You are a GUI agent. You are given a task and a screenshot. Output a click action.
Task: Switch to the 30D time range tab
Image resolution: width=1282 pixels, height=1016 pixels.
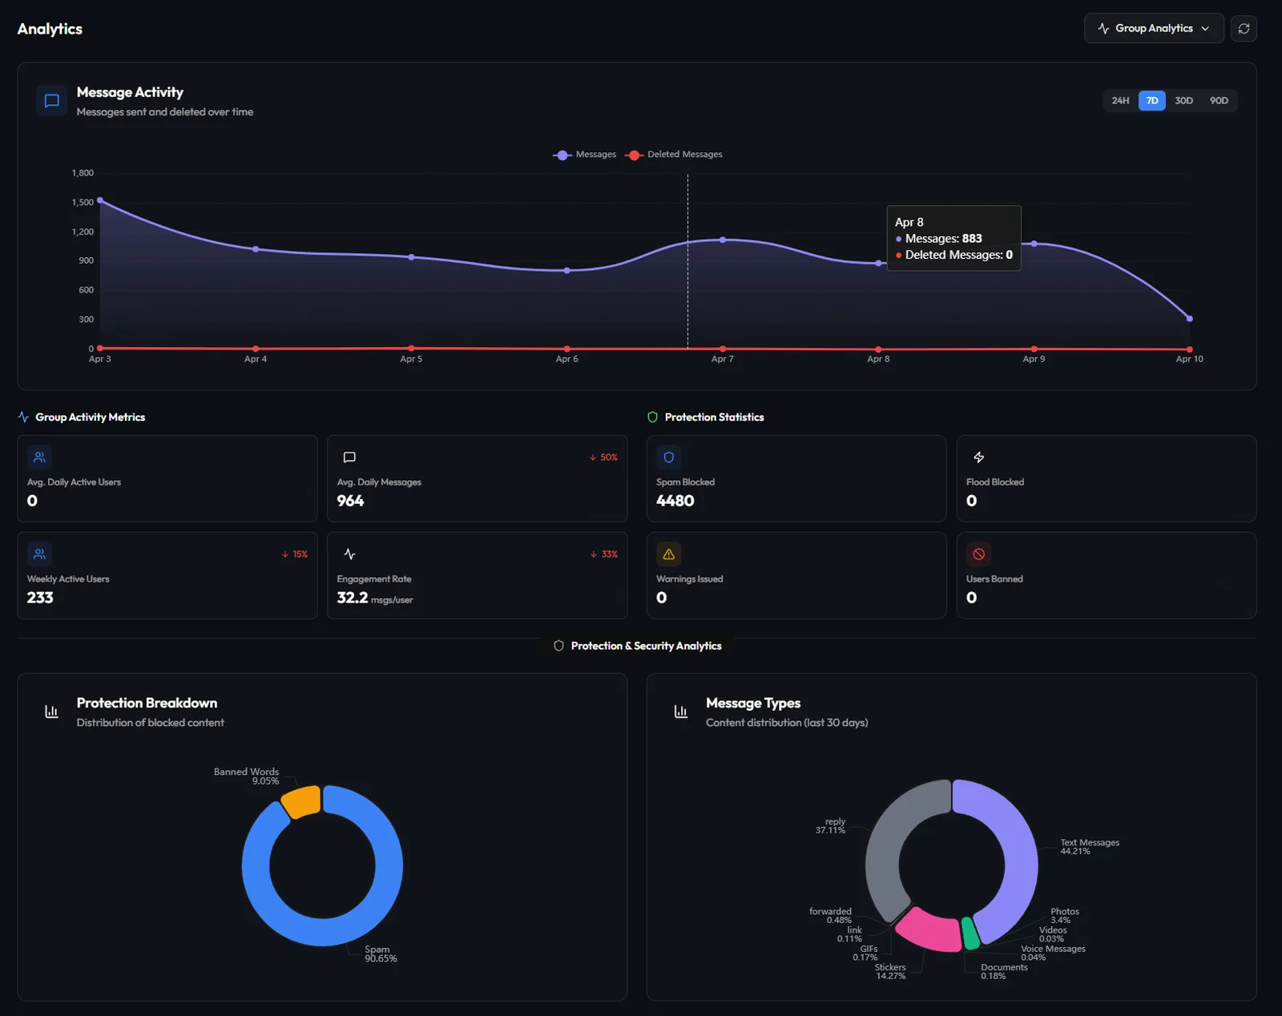pyautogui.click(x=1183, y=100)
